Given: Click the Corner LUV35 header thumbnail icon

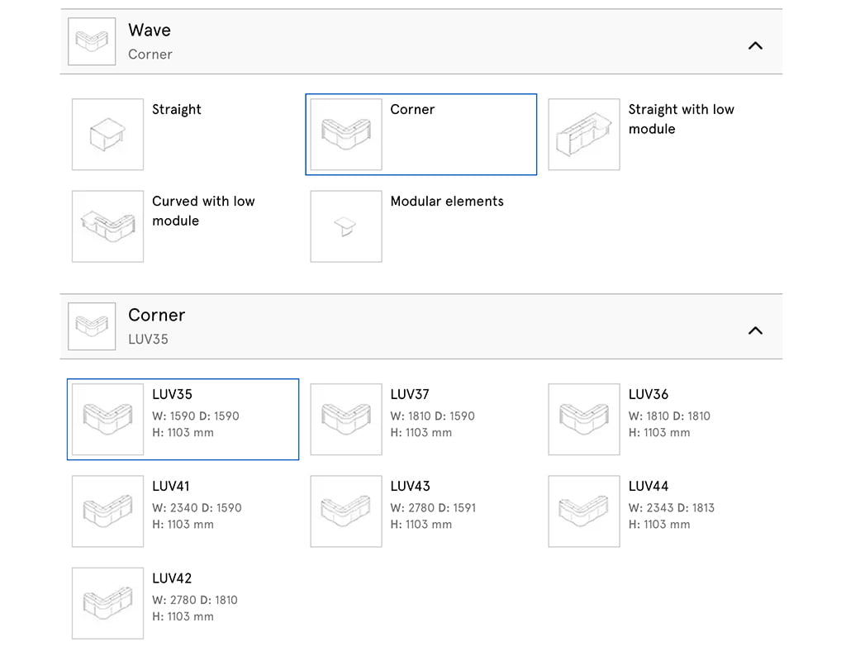Looking at the screenshot, I should (92, 326).
